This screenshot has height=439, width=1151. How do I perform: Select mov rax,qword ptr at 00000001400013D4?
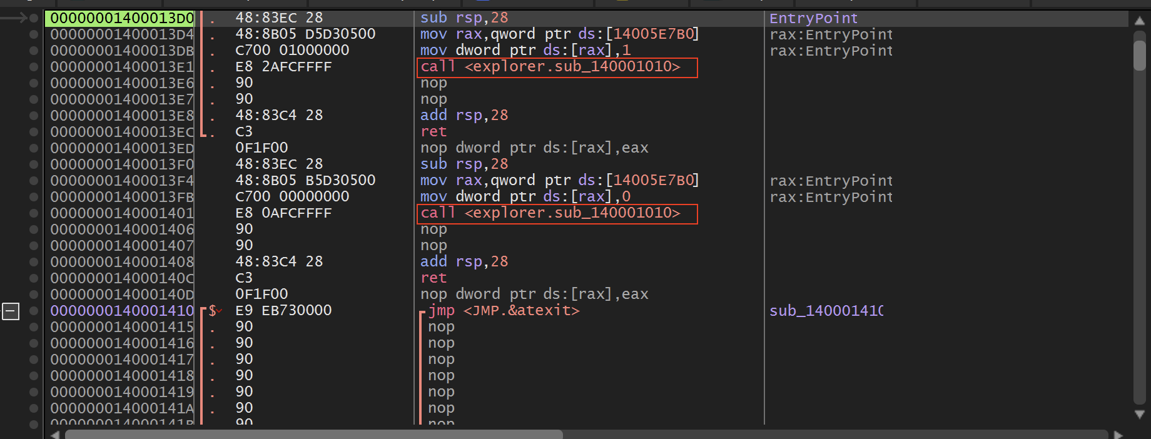tap(559, 34)
